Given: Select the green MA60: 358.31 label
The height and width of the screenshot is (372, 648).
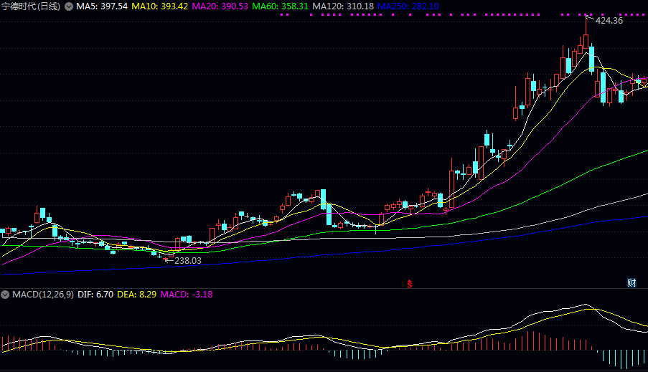Looking at the screenshot, I should click(280, 6).
